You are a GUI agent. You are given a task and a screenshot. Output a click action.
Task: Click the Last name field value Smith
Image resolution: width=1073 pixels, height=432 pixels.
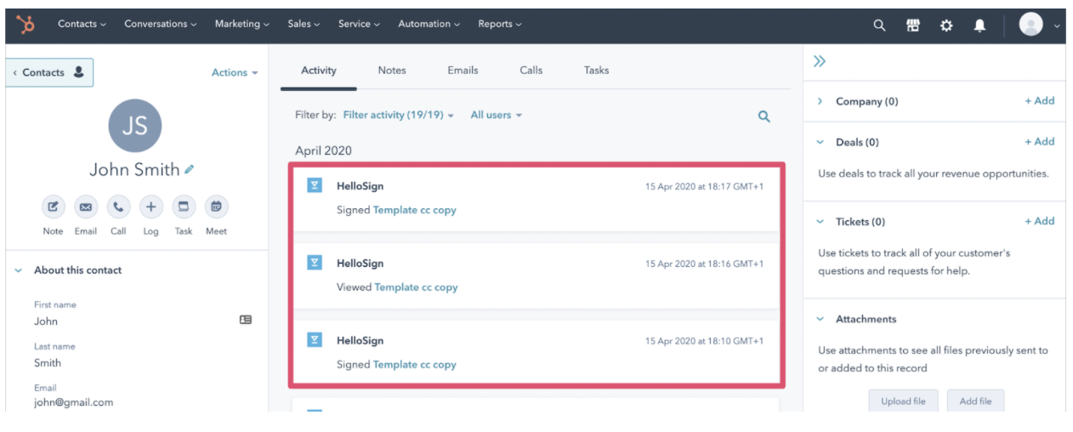pos(48,363)
